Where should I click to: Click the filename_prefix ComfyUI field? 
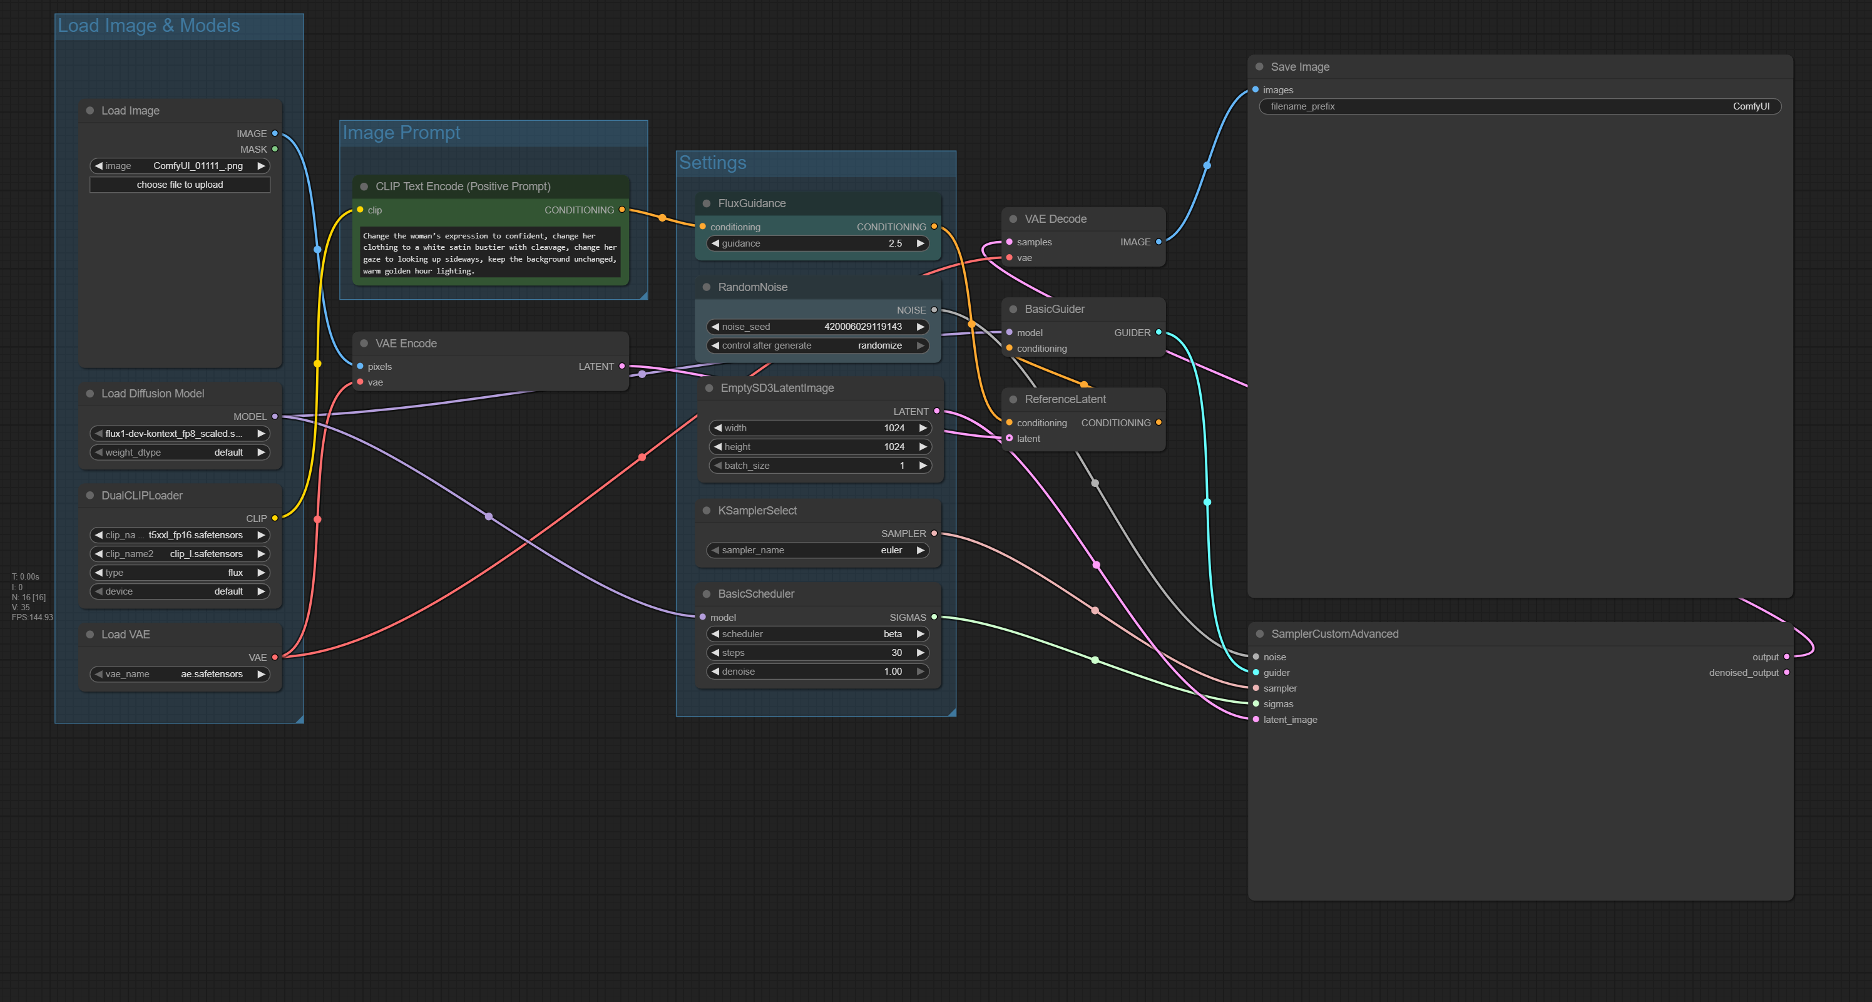pyautogui.click(x=1520, y=106)
